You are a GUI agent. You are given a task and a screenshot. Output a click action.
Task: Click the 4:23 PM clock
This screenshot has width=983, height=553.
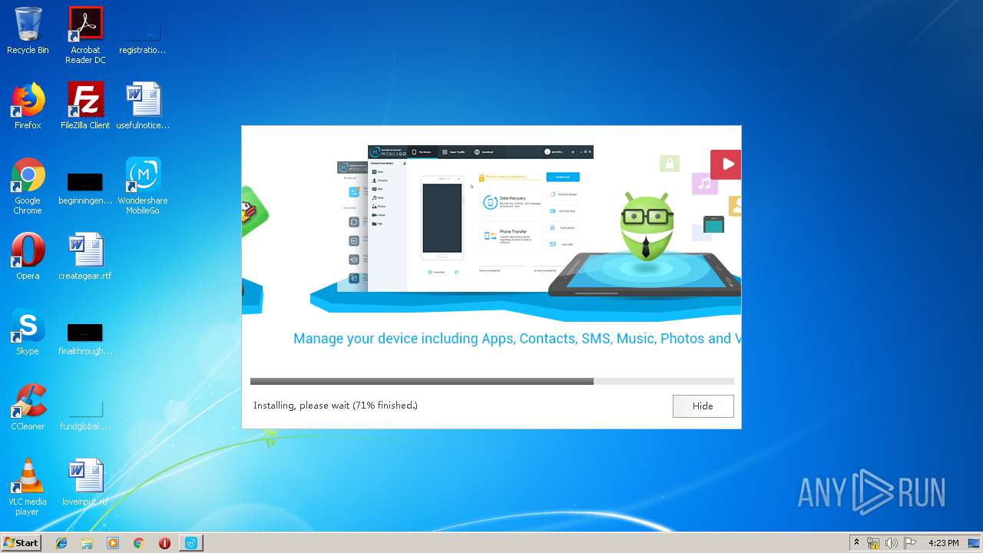pos(944,543)
